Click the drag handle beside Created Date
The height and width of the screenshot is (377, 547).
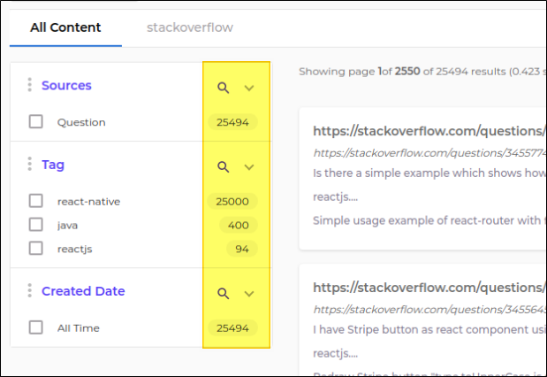coord(29,290)
